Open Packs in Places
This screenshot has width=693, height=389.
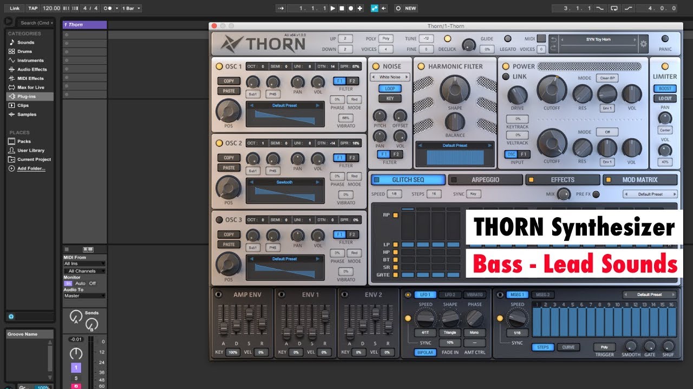(24, 141)
